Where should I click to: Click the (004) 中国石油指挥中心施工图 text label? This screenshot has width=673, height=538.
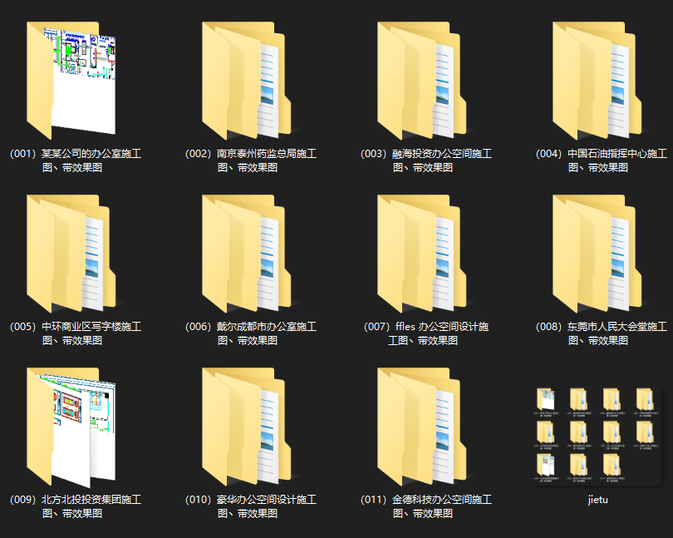[602, 160]
